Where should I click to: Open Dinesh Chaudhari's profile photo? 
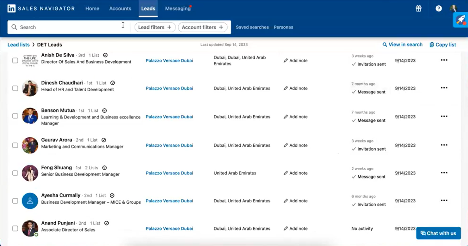click(30, 88)
